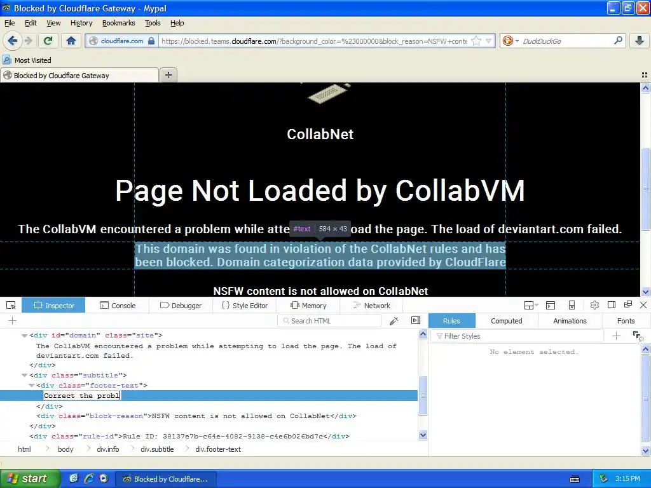The width and height of the screenshot is (651, 488).
Task: Add a new CSS rule plus icon
Action: [617, 335]
